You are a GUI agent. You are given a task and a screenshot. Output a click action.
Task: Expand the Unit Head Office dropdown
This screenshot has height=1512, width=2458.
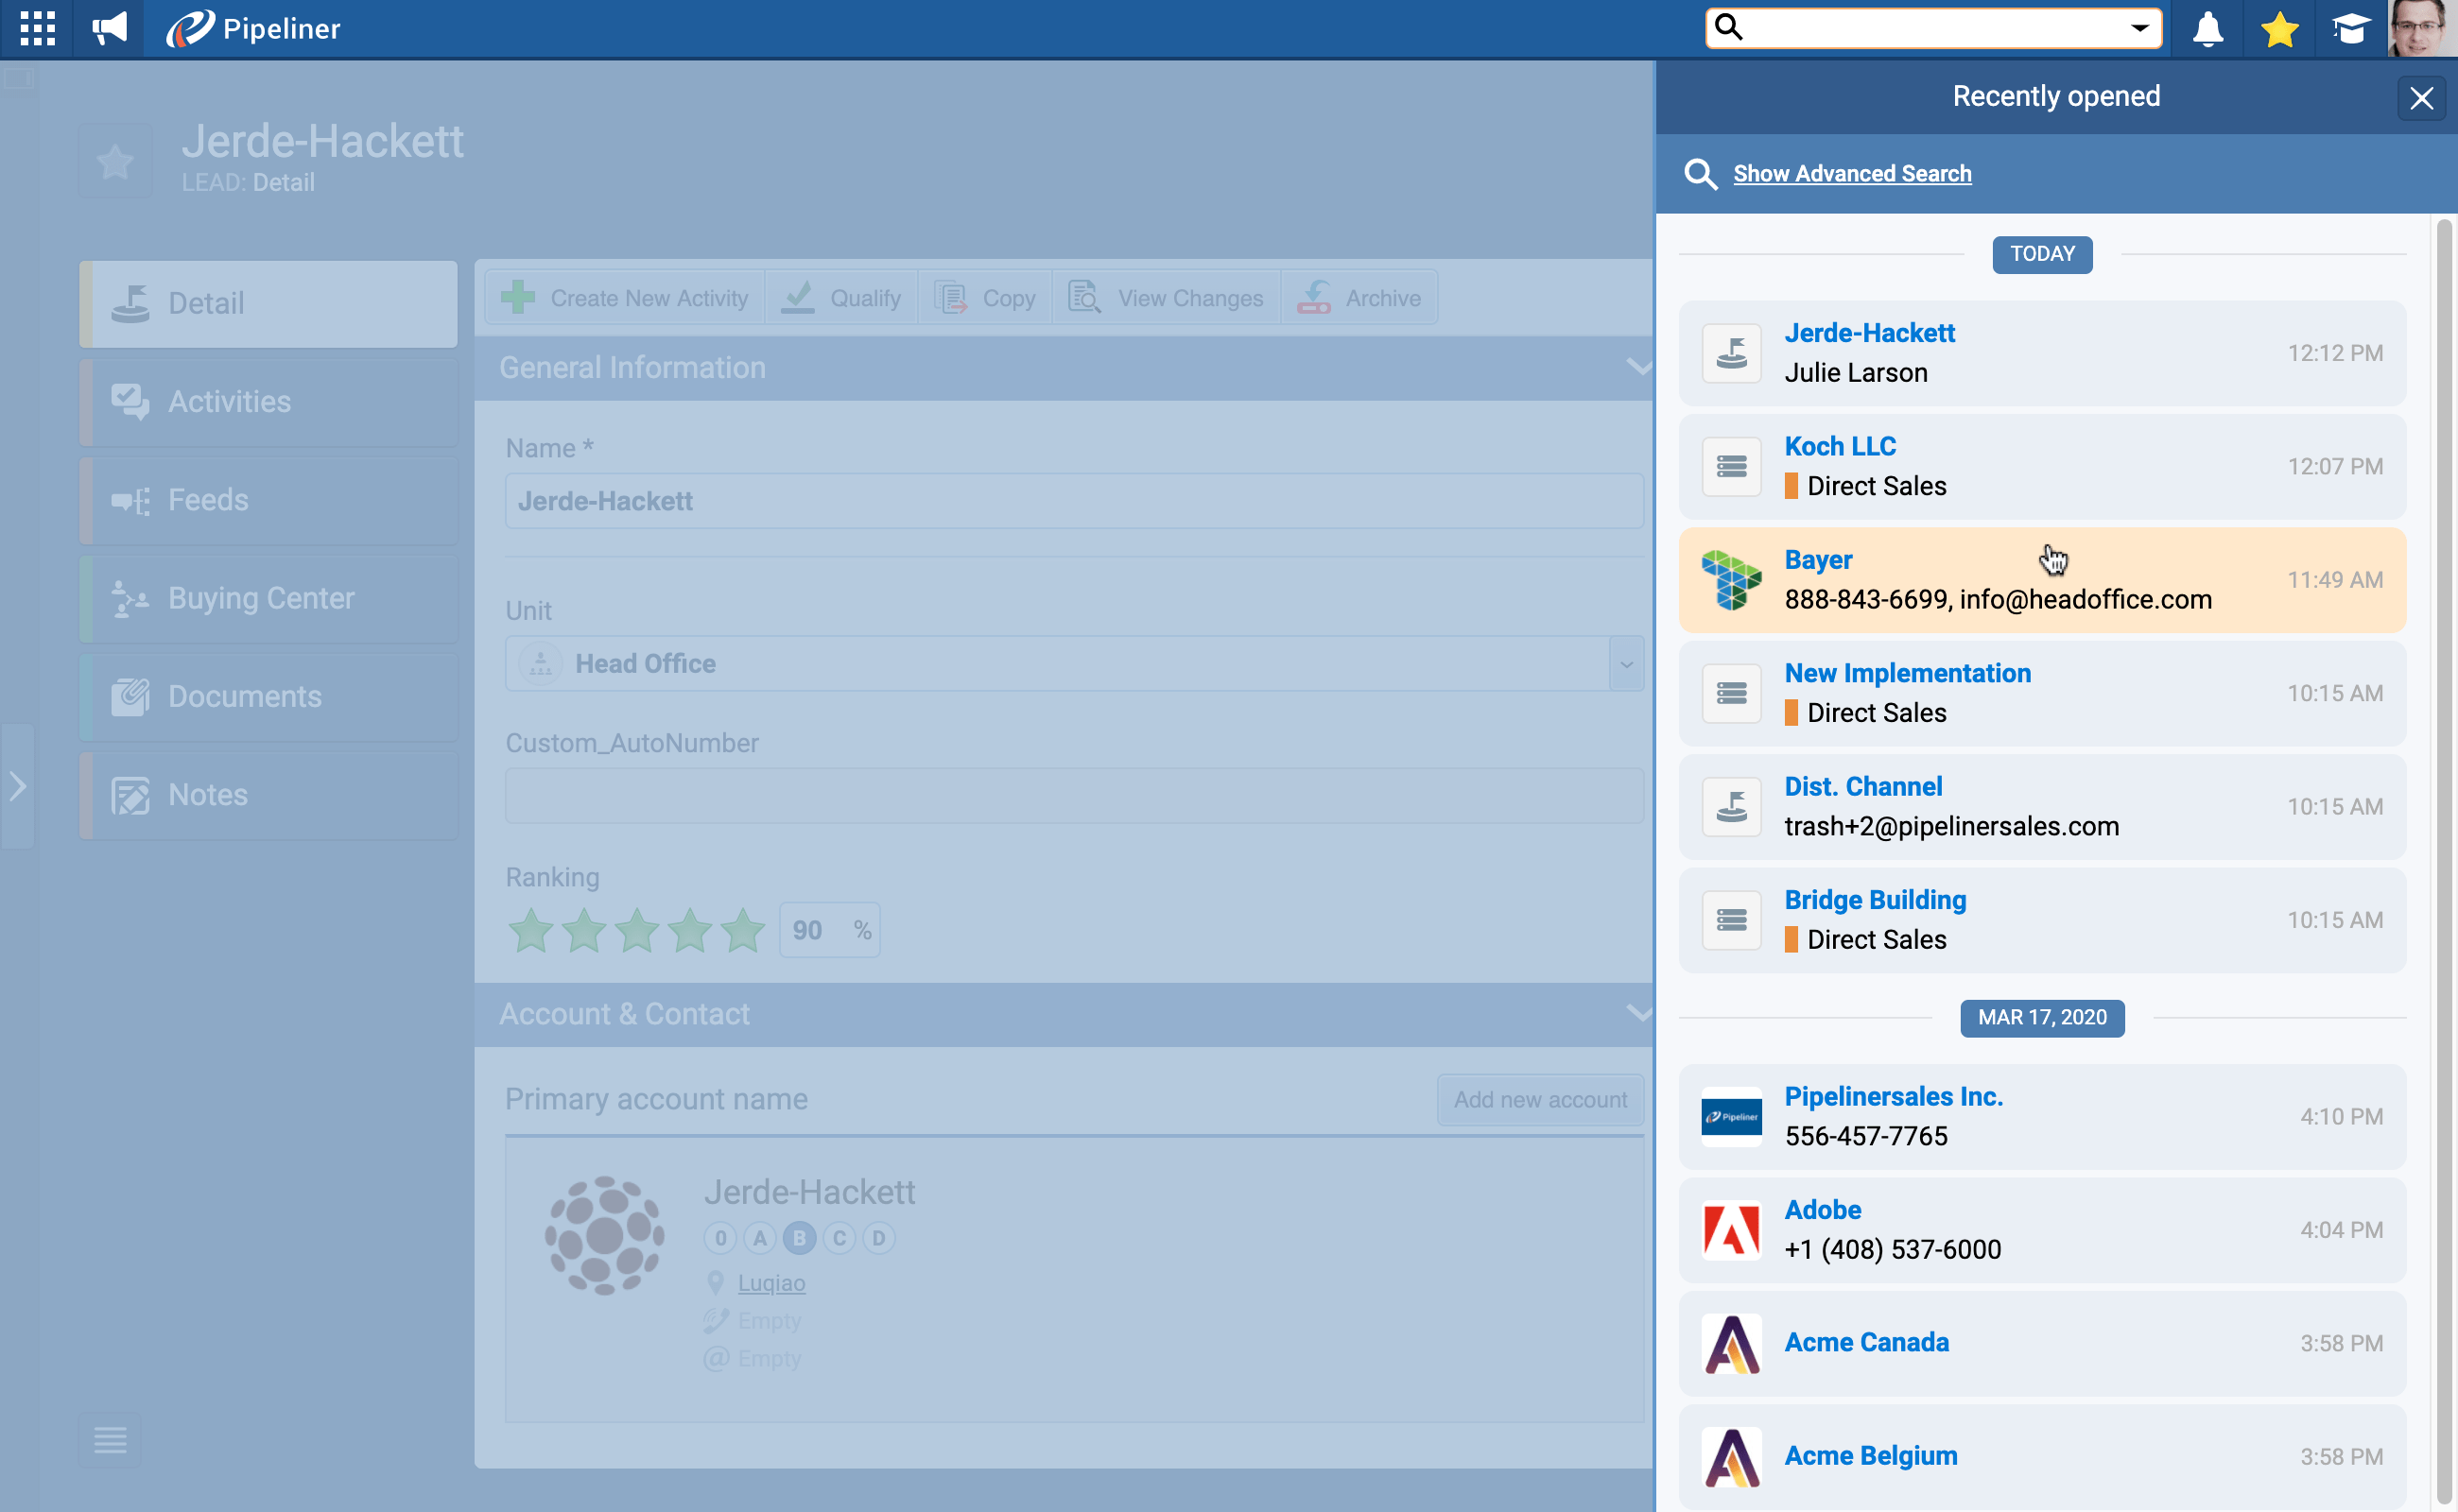click(x=1626, y=664)
